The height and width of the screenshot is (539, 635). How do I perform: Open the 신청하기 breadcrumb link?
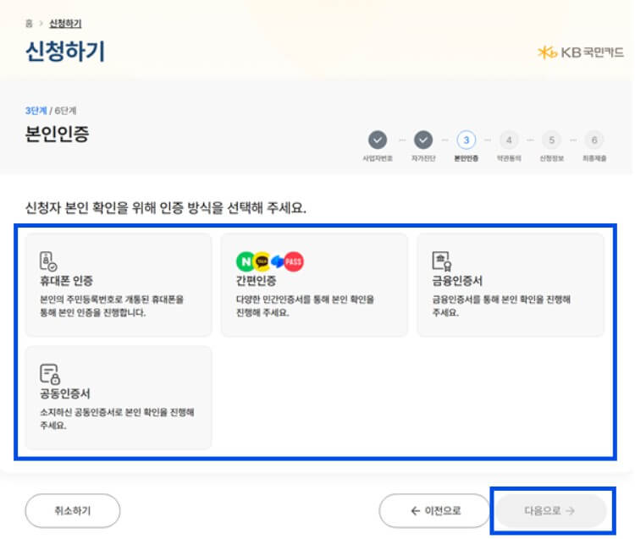click(x=65, y=24)
